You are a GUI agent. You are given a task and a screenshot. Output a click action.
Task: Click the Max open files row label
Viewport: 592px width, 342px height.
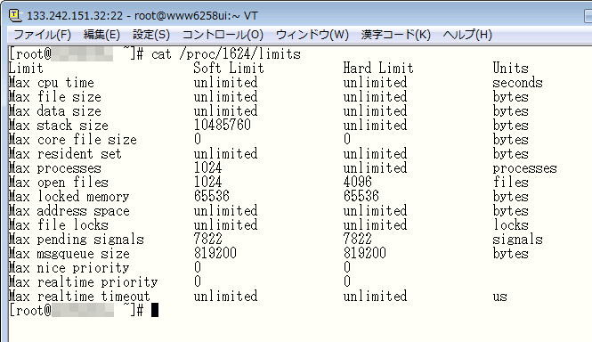tap(59, 183)
